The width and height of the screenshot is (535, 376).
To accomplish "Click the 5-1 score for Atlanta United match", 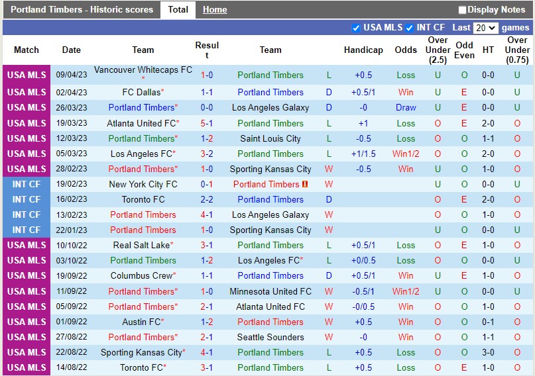I will tap(207, 123).
